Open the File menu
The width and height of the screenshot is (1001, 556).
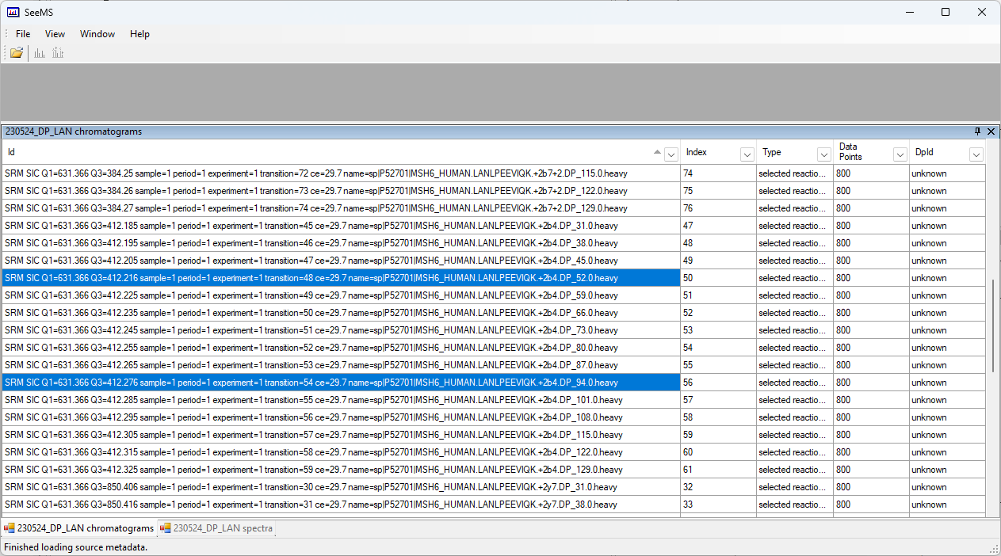[23, 34]
